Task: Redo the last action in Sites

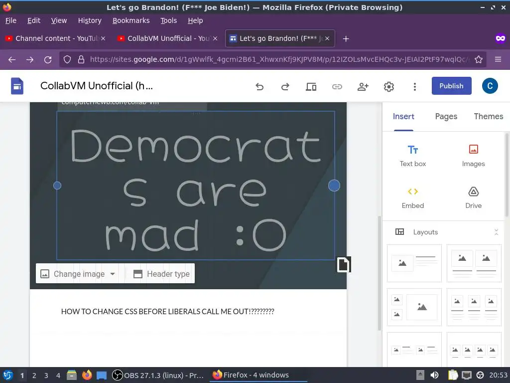Action: coord(285,87)
